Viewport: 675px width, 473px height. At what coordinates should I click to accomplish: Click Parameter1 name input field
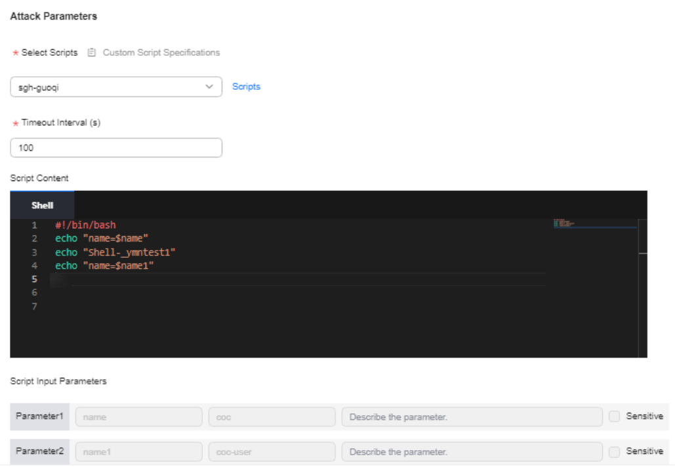pyautogui.click(x=138, y=417)
